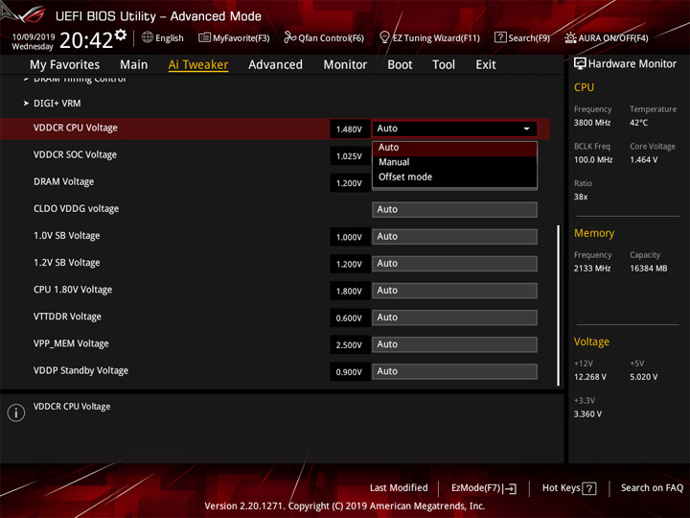Click the EzMode exit arrow icon
The height and width of the screenshot is (518, 690).
(x=510, y=488)
